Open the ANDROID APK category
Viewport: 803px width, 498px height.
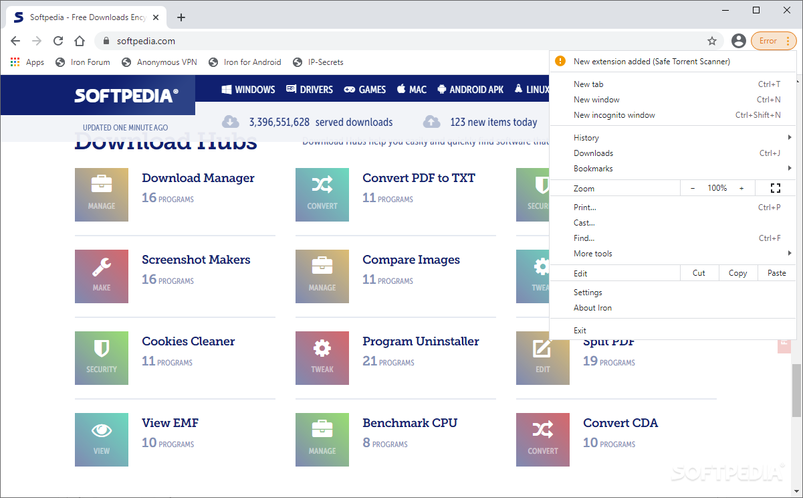[470, 89]
